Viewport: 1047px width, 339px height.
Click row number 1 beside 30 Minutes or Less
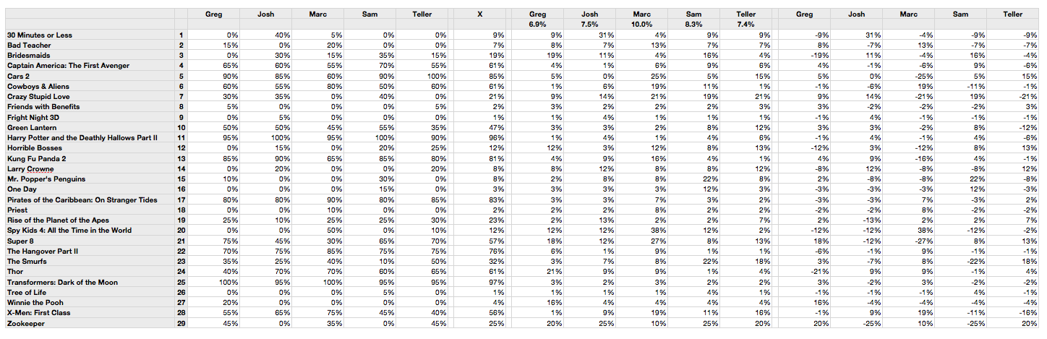[181, 35]
